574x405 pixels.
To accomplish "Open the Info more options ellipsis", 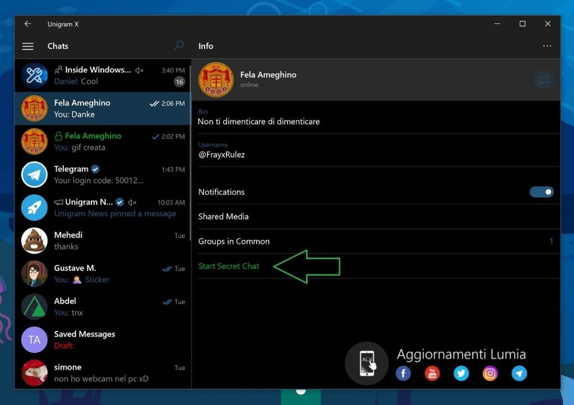I will click(x=547, y=46).
